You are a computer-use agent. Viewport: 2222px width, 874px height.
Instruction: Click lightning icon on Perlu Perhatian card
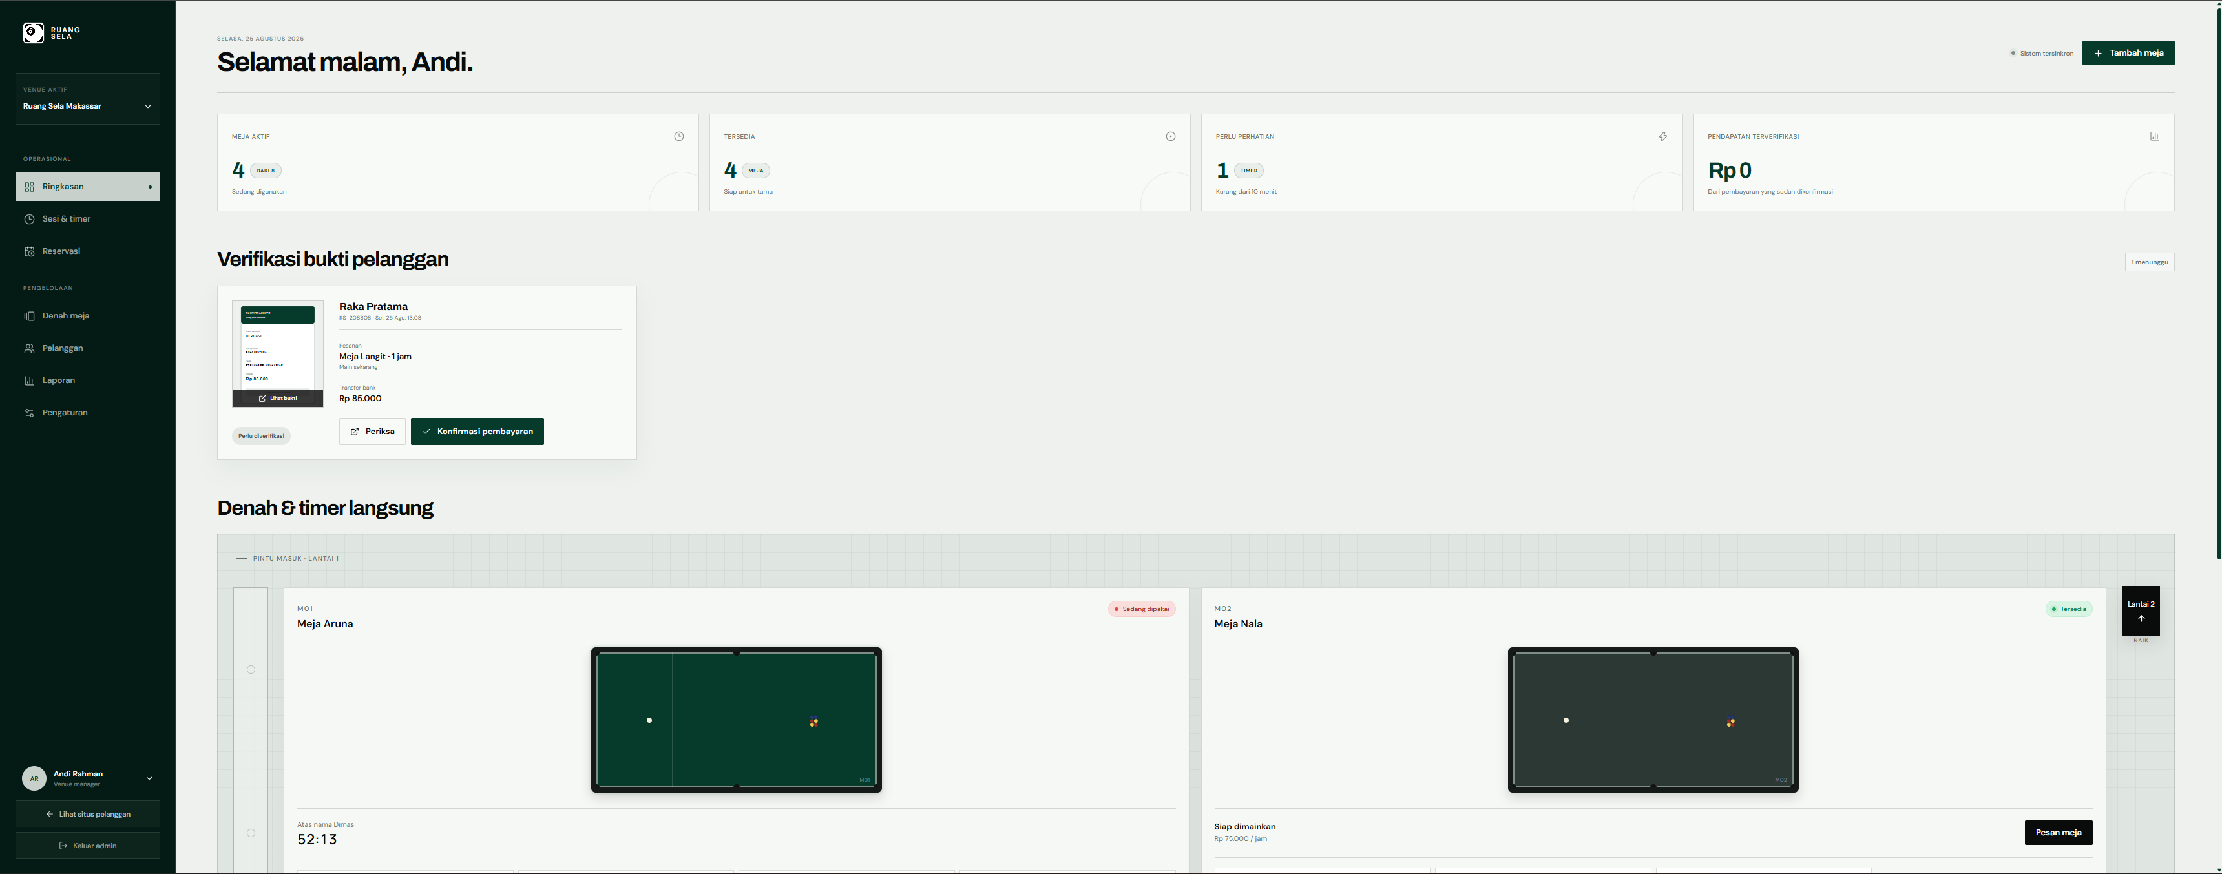(1663, 136)
